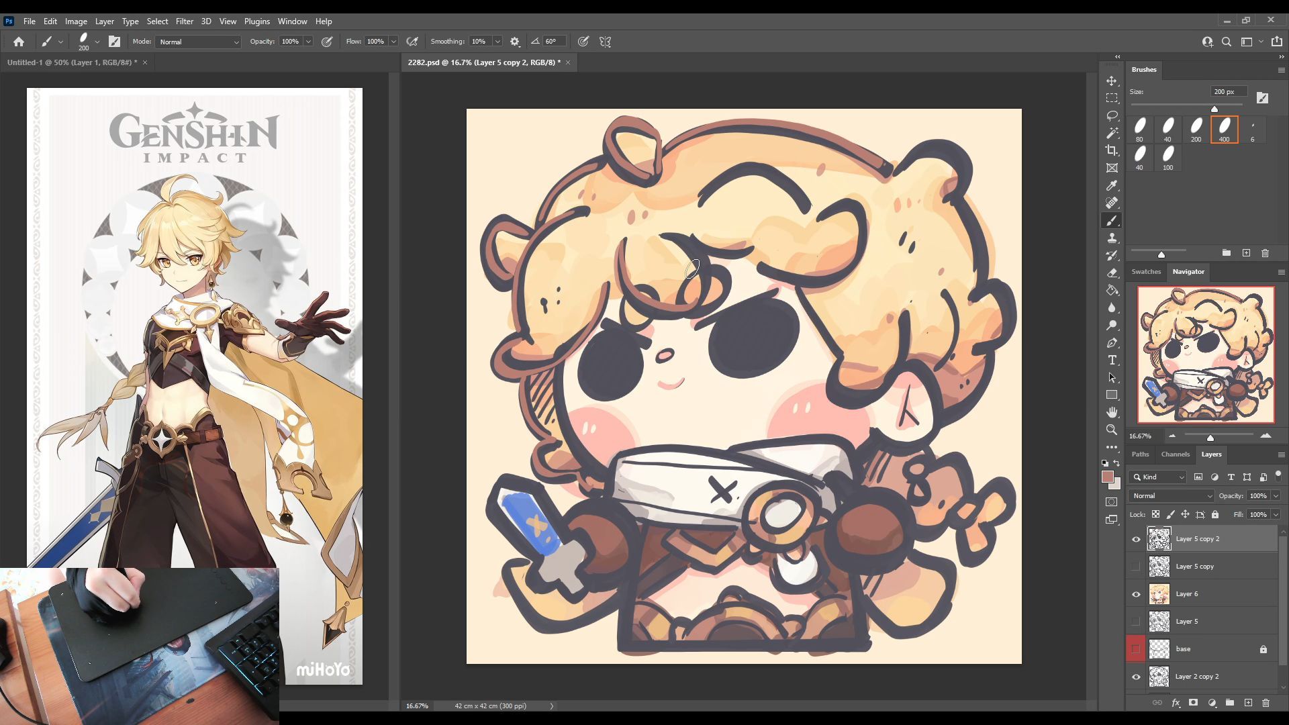Expand the Smoothing value dropdown
This screenshot has height=725, width=1289.
click(x=497, y=42)
